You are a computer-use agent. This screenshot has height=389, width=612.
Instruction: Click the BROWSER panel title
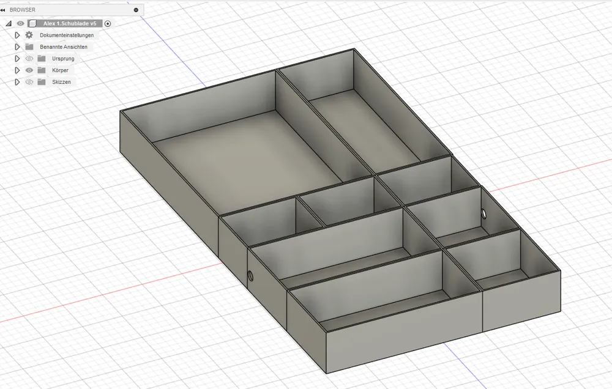[22, 10]
